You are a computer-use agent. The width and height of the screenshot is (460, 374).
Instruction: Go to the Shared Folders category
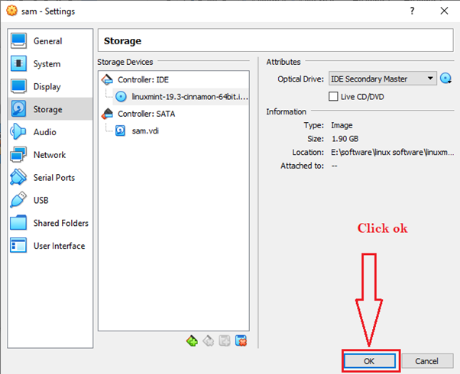(x=60, y=224)
